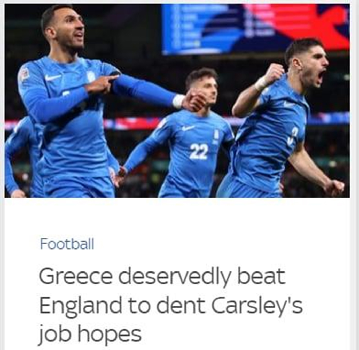Click the Greece crest on the pointing player's chest
Image resolution: width=359 pixels, height=350 pixels.
point(91,76)
